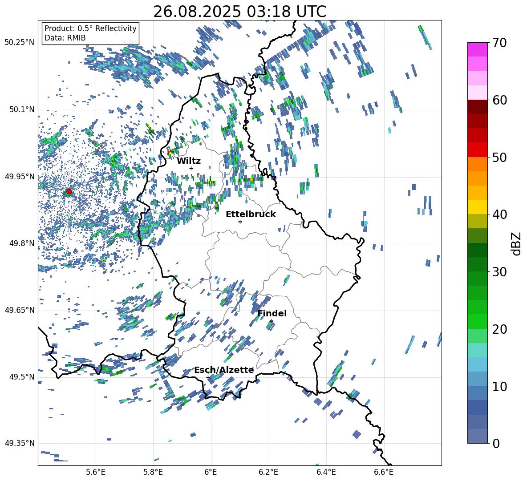Click the 50.1°N latitude label
Viewport: 527px width, 481px height.
pos(22,109)
